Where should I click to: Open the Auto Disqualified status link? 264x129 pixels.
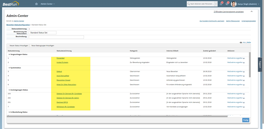63,76
